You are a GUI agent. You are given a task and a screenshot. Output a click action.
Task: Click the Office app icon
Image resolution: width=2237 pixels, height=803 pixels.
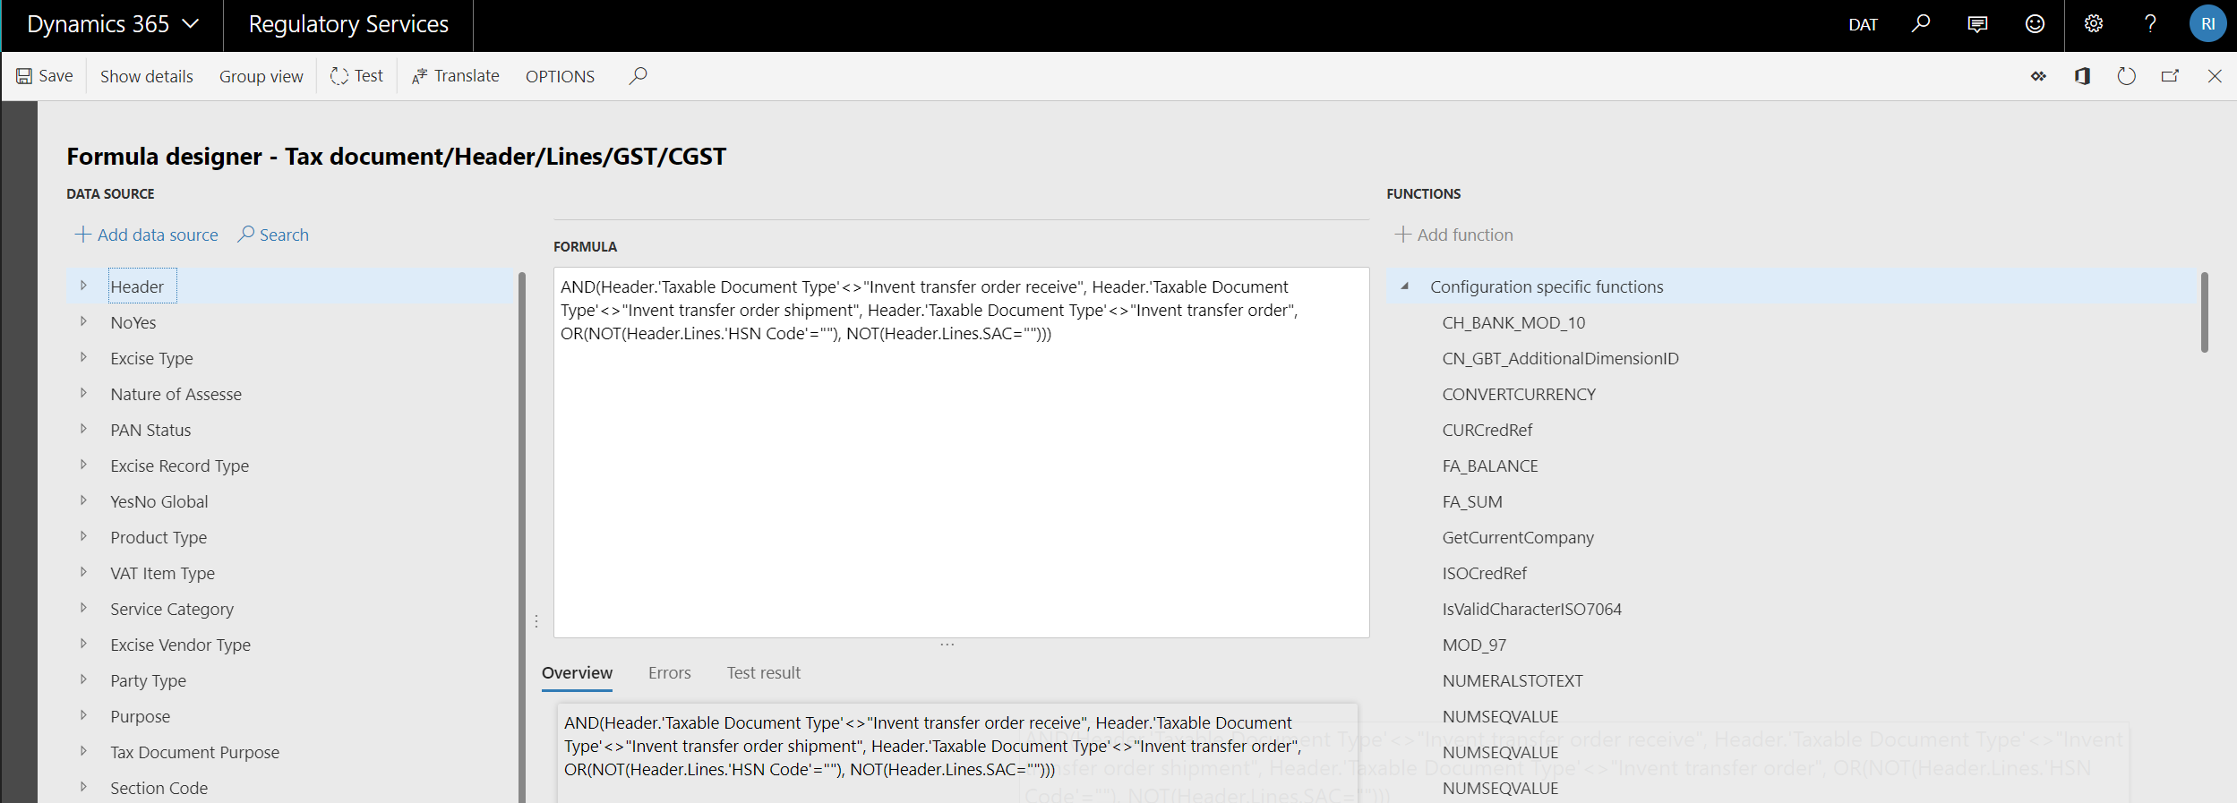point(2082,76)
